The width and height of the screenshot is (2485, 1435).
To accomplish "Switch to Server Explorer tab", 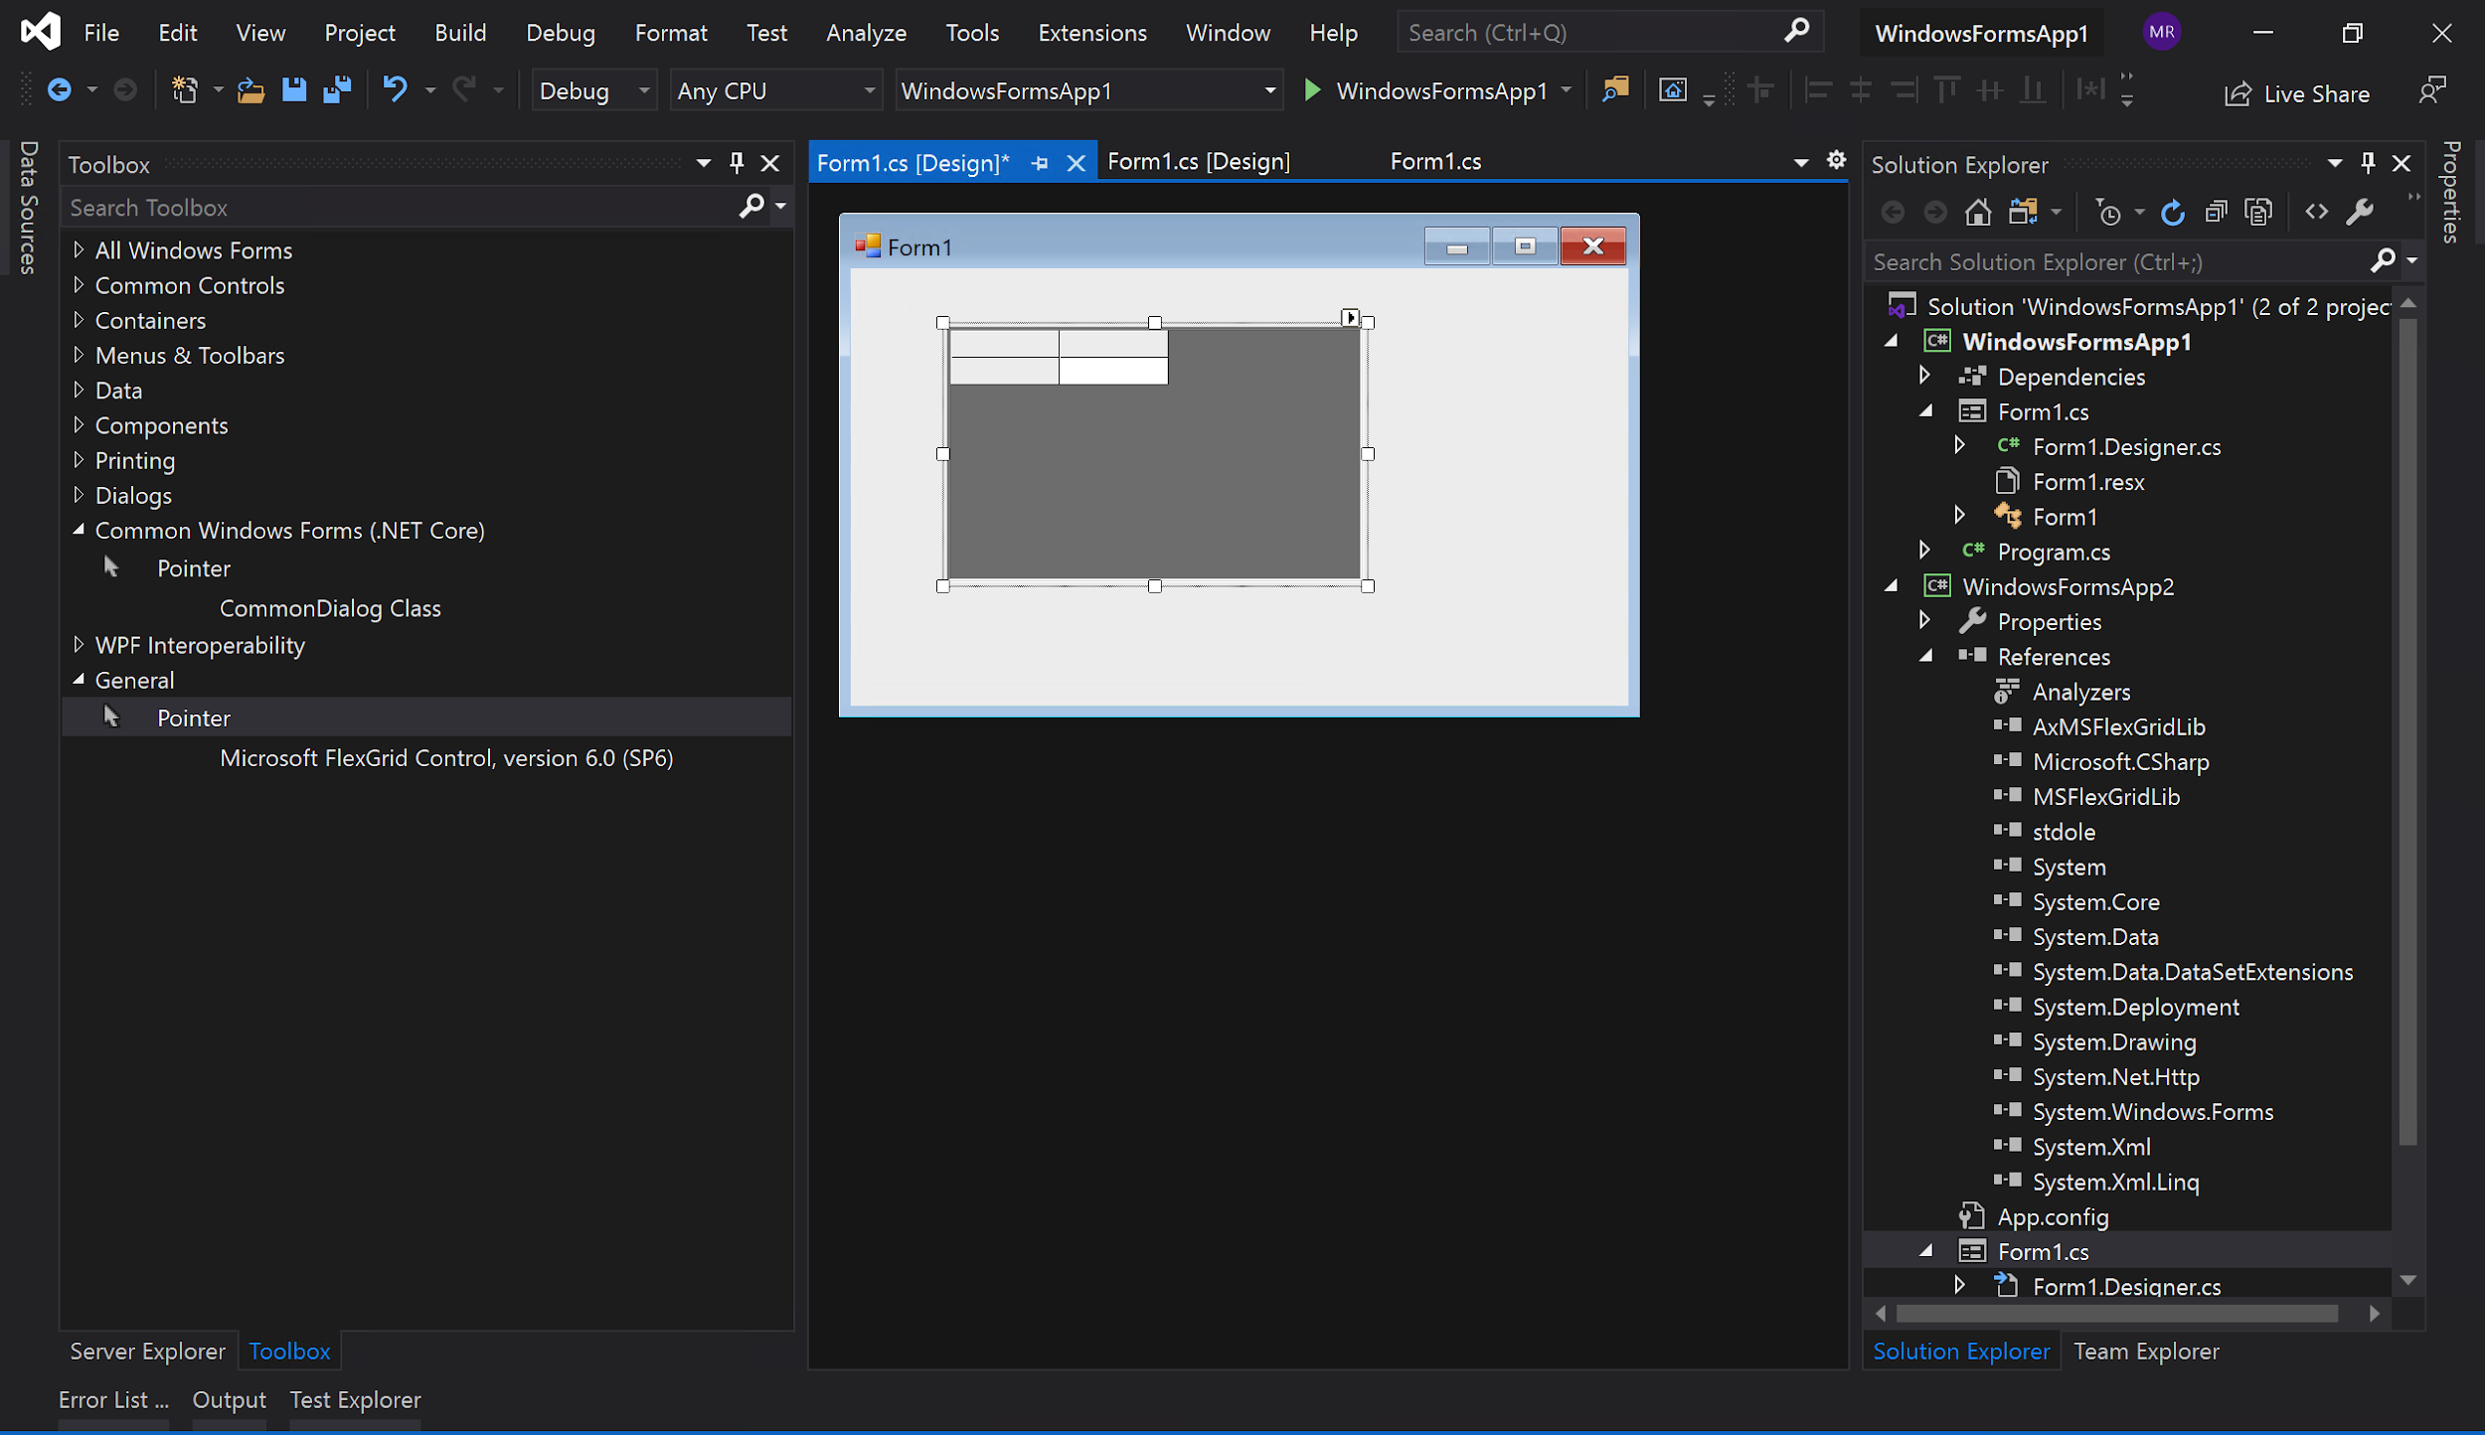I will pyautogui.click(x=147, y=1352).
